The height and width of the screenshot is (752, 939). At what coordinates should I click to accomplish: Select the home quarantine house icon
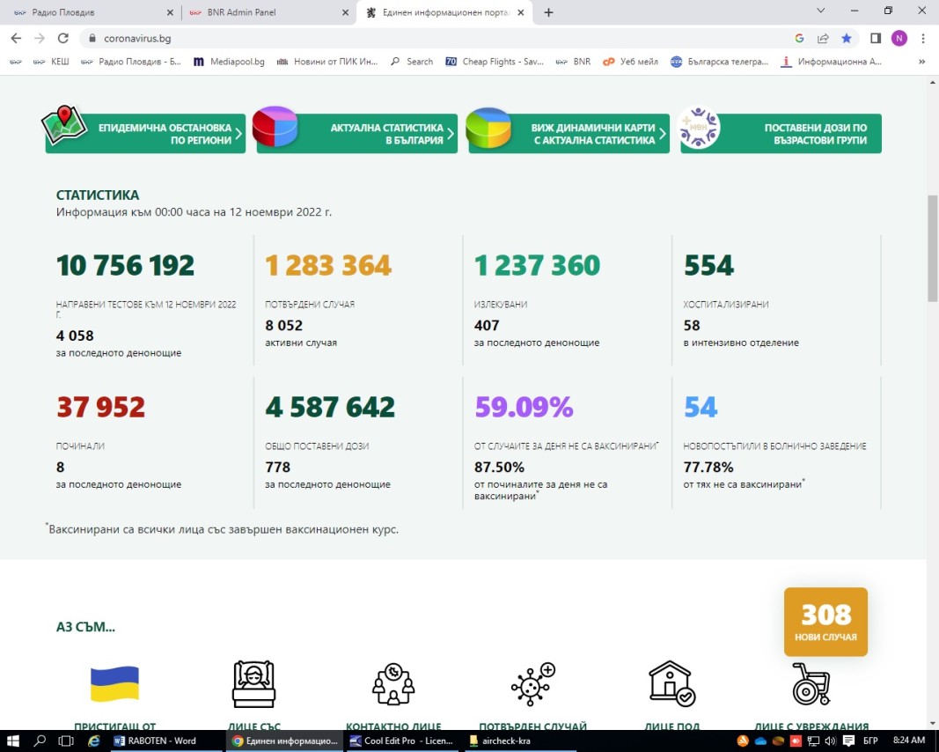tap(671, 683)
